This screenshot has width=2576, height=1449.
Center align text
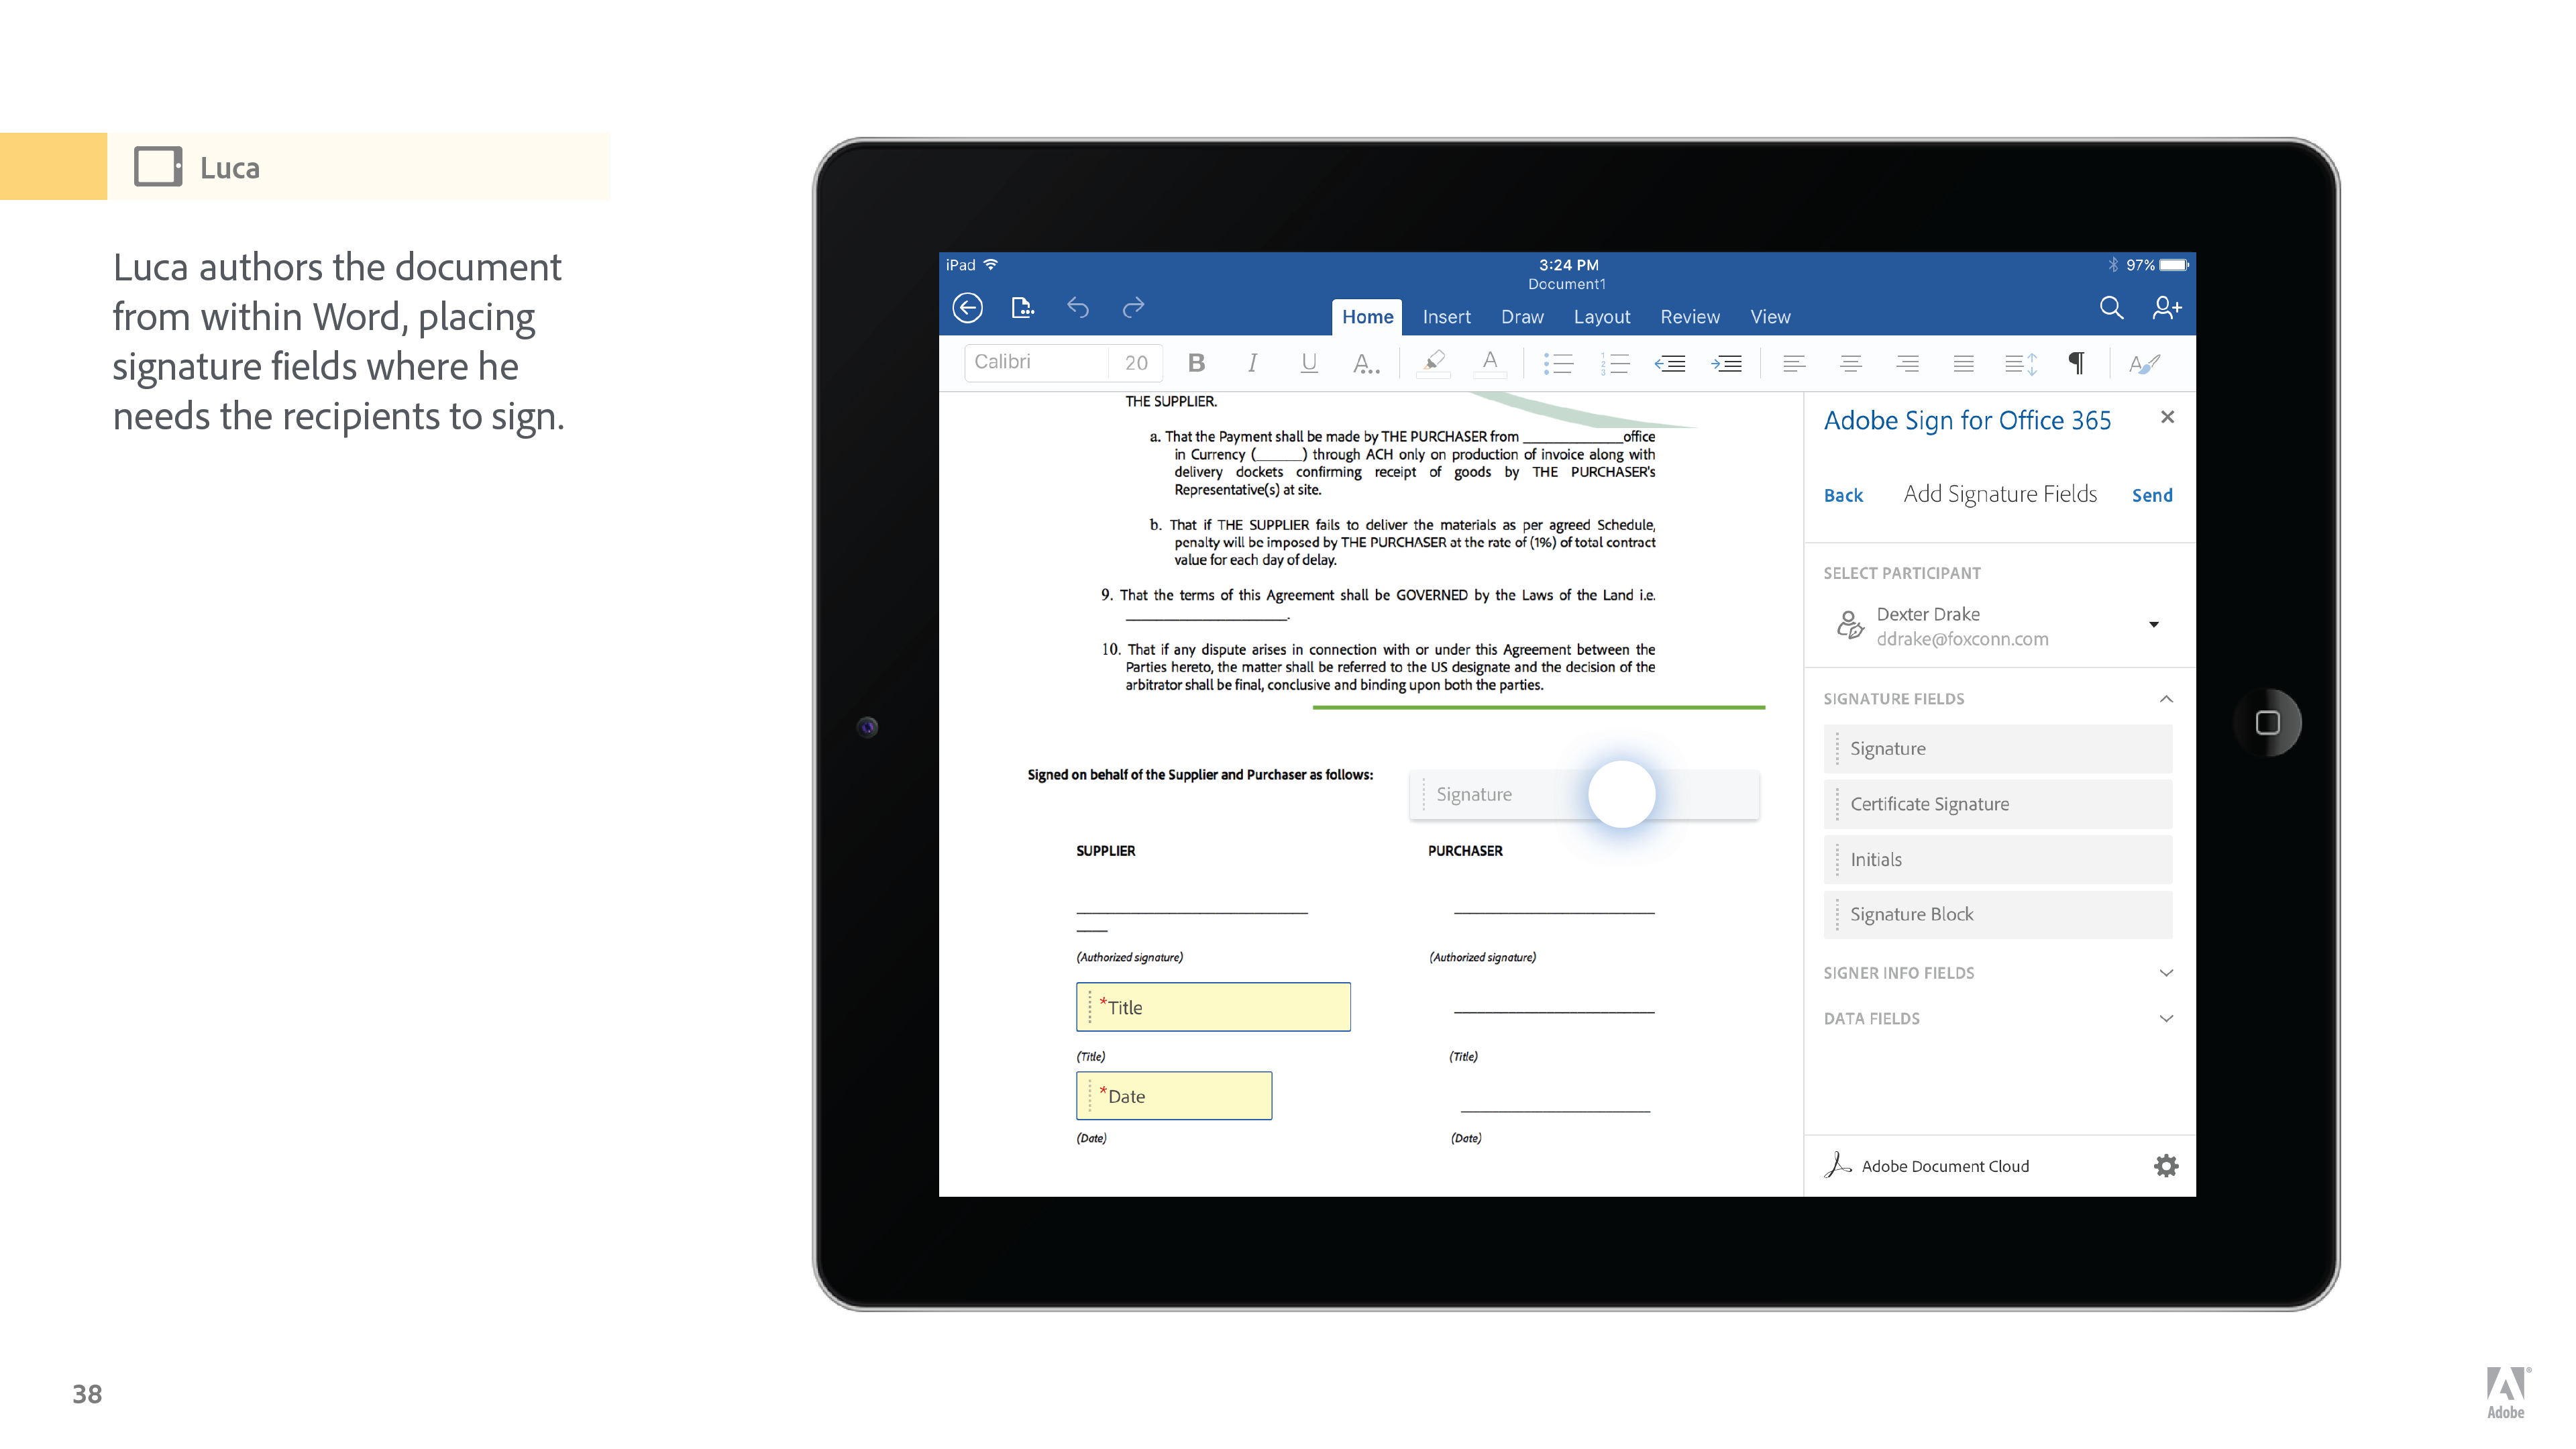coord(1851,363)
